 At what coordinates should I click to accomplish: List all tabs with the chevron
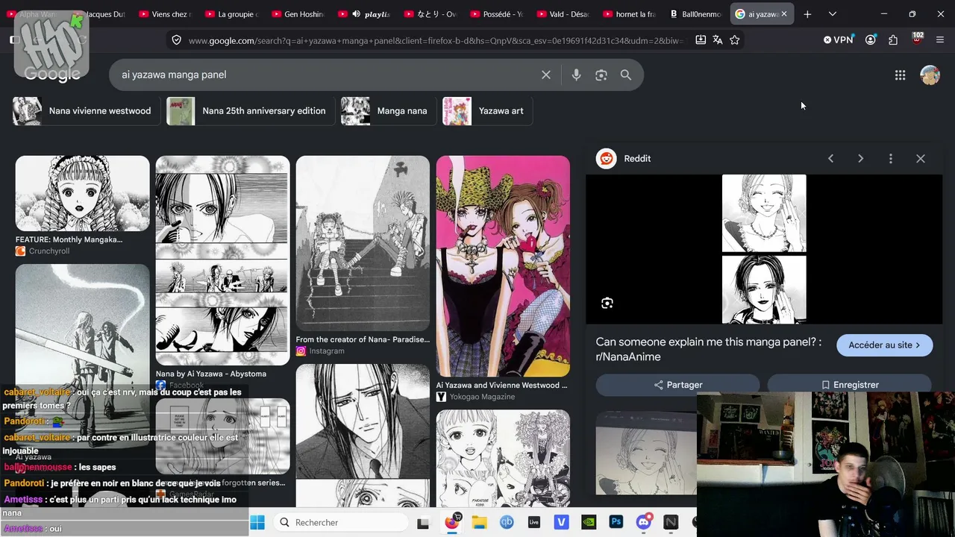833,14
